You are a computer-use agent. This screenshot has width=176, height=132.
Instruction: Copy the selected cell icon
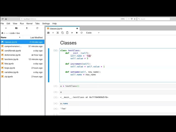(62, 33)
